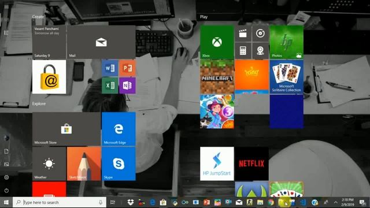Viewport: 370px width, 208px height.
Task: Open the green card game tile below HP JumpStart row
Action: pyautogui.click(x=286, y=189)
